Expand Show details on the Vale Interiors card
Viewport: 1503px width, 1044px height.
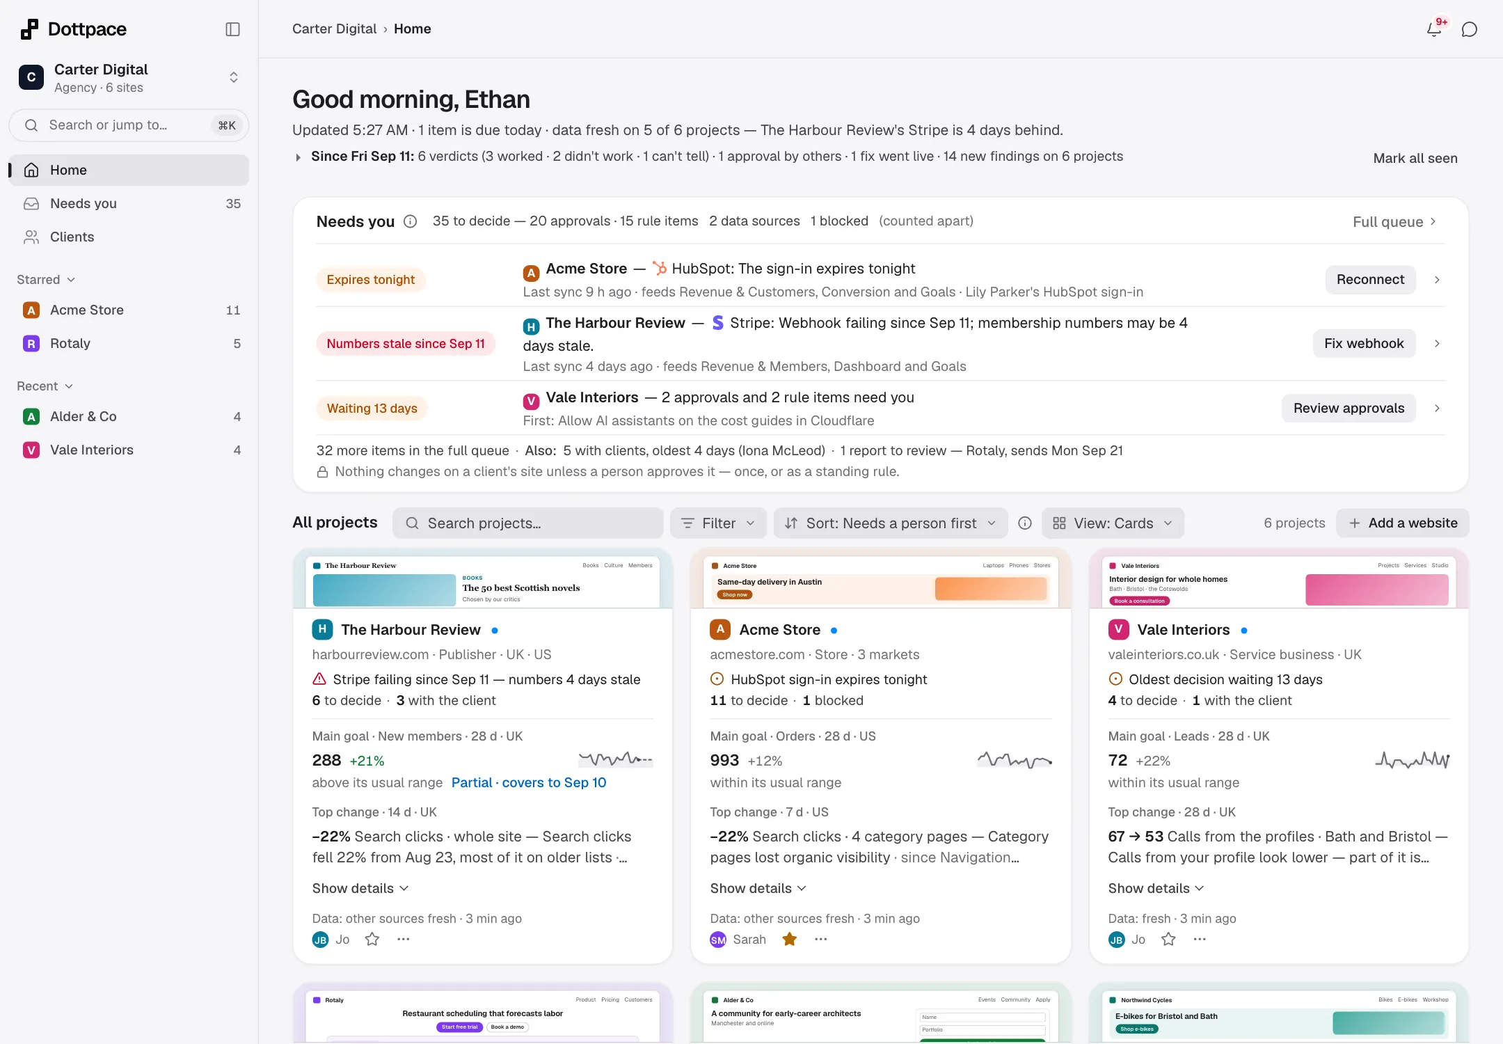point(1156,889)
